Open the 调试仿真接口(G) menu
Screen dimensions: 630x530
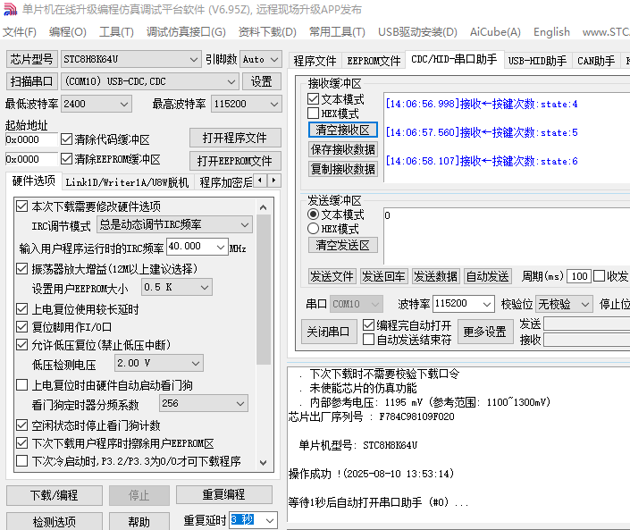186,32
